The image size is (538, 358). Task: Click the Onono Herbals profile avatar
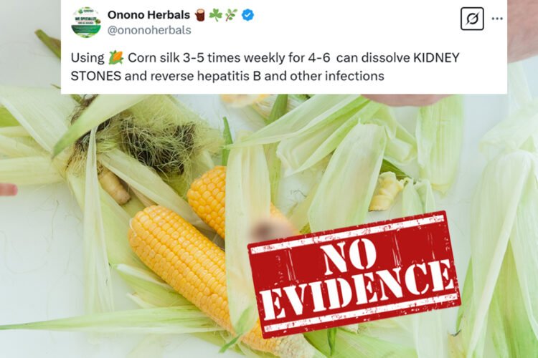[x=86, y=21]
